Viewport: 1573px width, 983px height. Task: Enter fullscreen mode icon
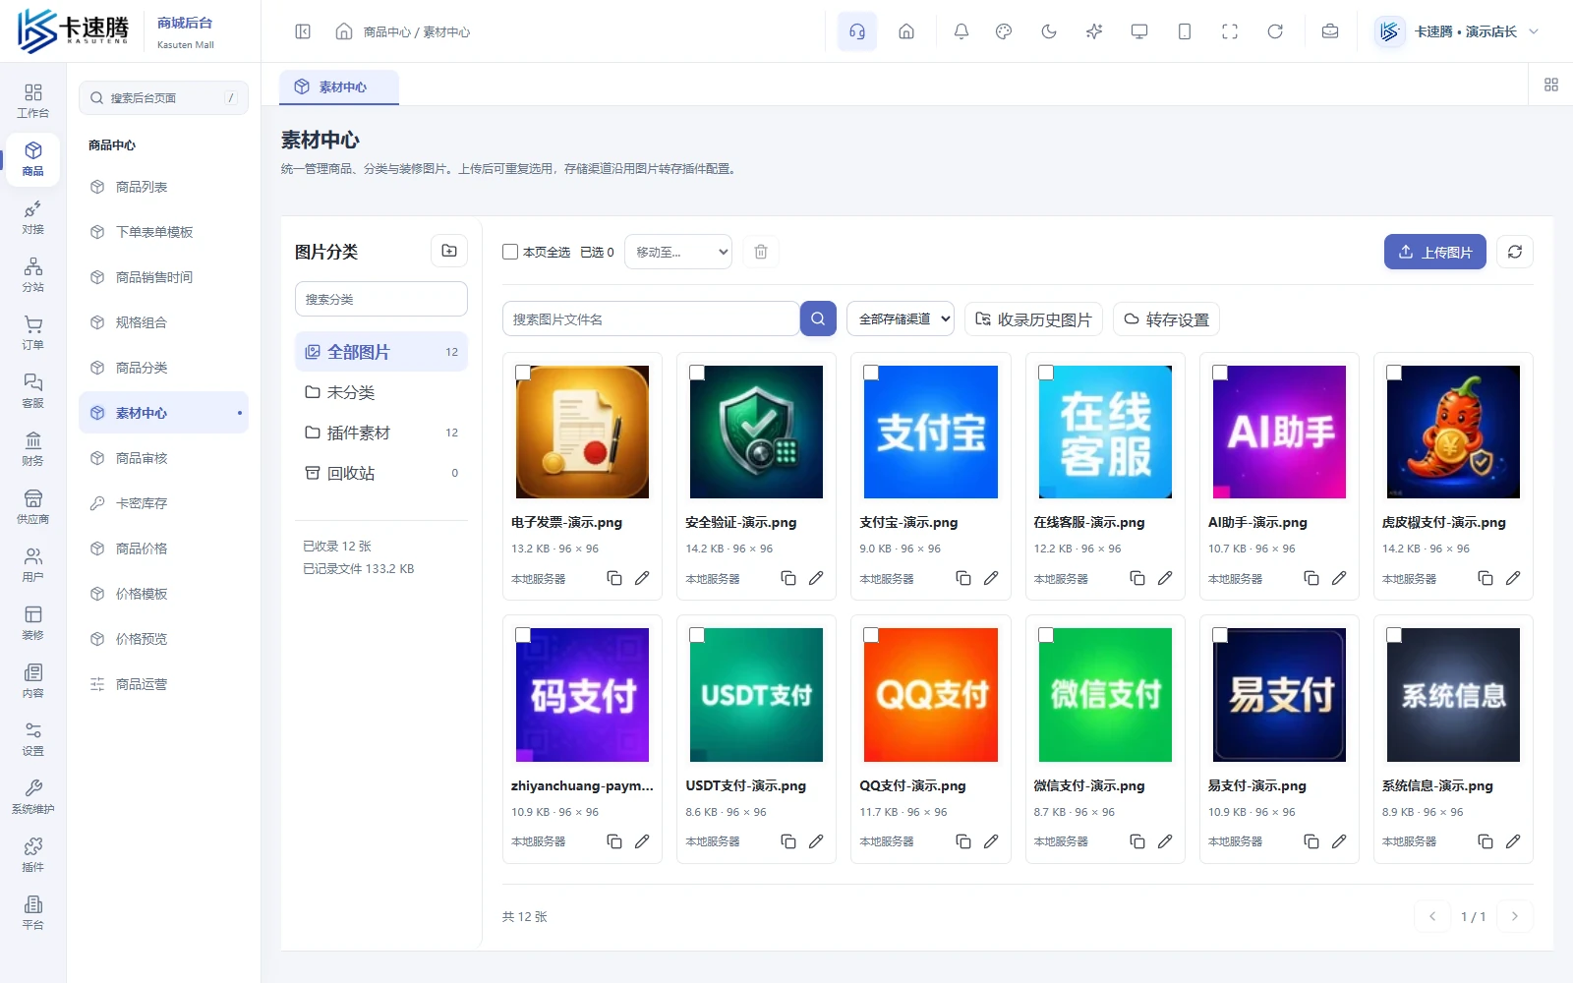1230,31
